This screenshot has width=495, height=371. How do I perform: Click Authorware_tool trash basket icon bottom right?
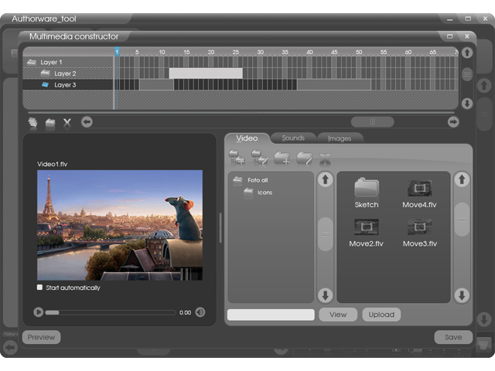(x=483, y=345)
